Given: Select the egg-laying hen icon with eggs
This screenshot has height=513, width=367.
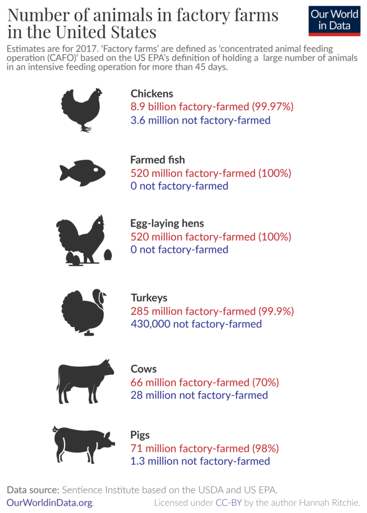Looking at the screenshot, I should [x=84, y=239].
